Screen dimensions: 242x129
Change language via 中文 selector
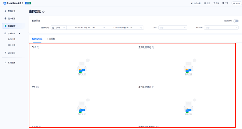[225, 3]
